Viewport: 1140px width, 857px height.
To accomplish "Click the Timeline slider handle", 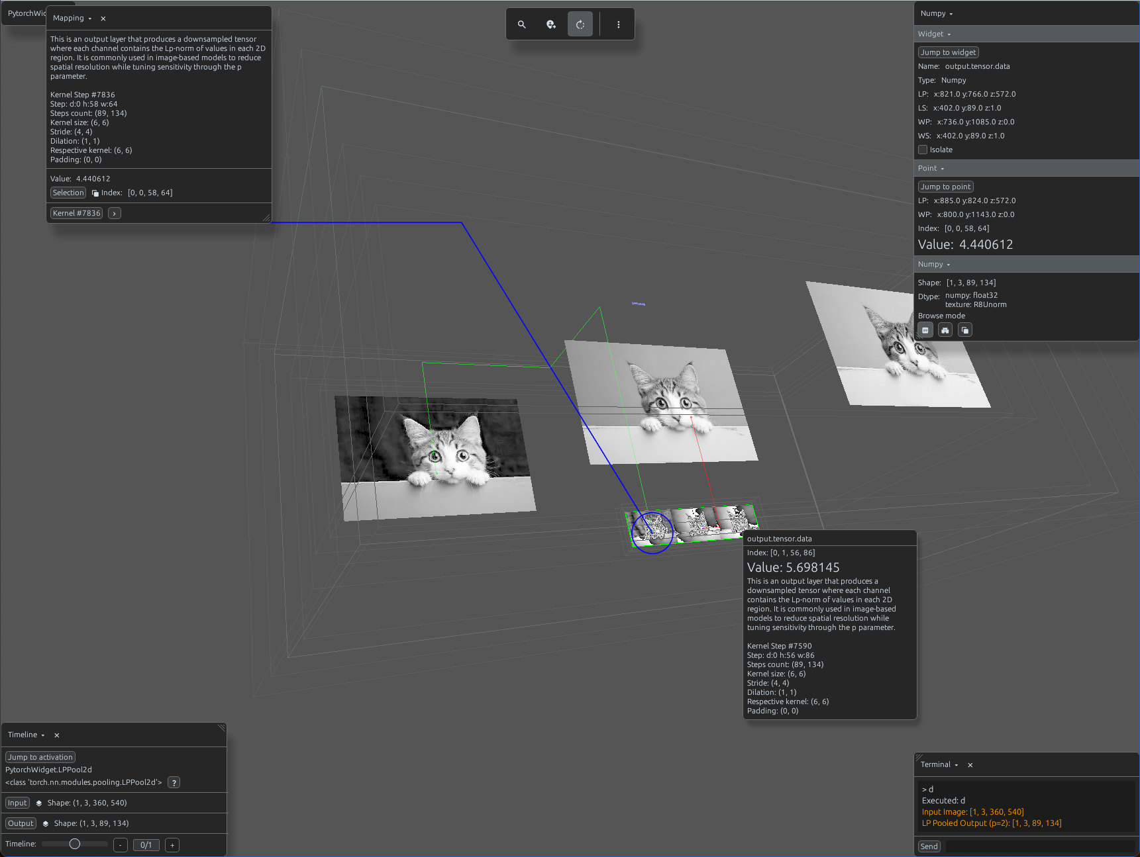I will point(75,844).
